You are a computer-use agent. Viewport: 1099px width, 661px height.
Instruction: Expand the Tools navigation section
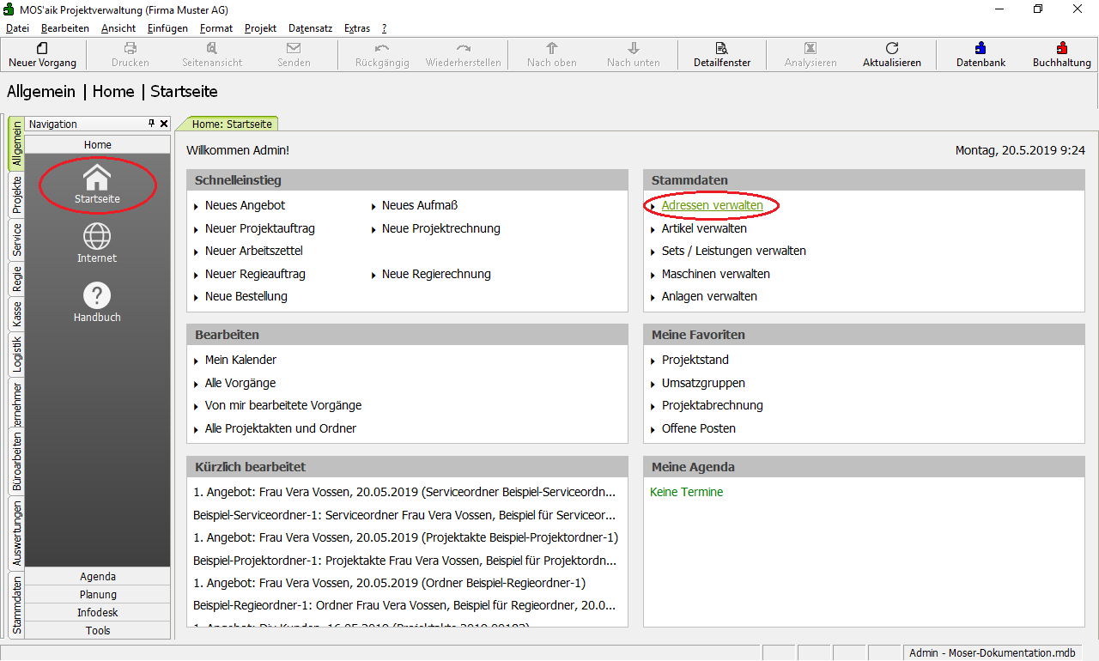[x=98, y=631]
